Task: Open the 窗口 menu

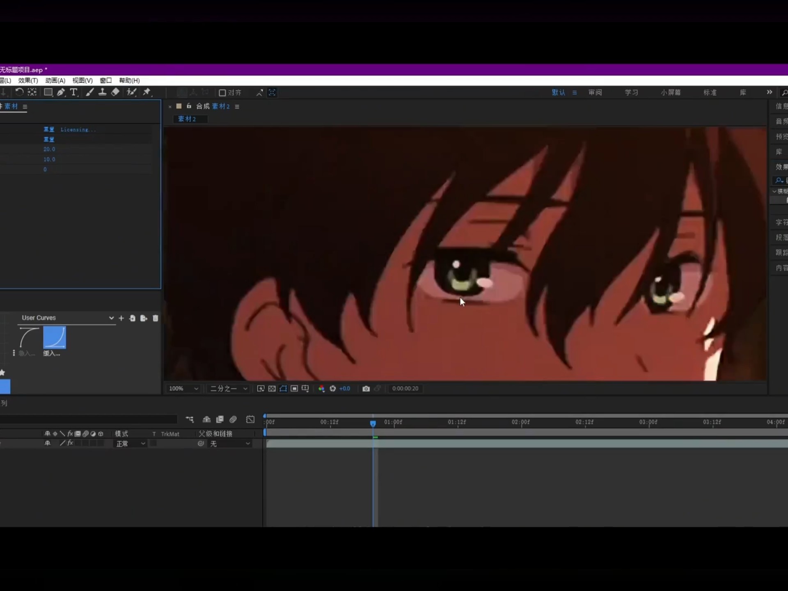Action: (106, 80)
